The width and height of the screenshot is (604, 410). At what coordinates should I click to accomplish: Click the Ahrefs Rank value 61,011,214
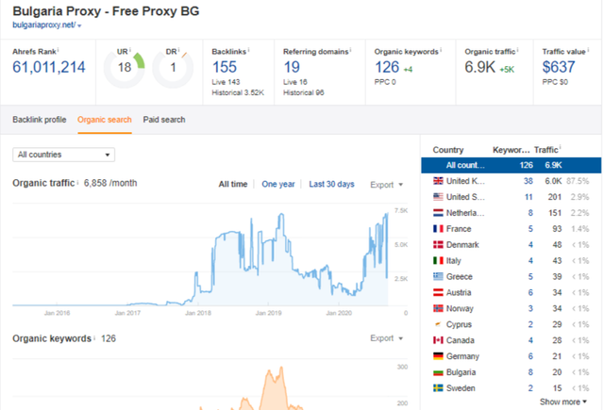[49, 67]
